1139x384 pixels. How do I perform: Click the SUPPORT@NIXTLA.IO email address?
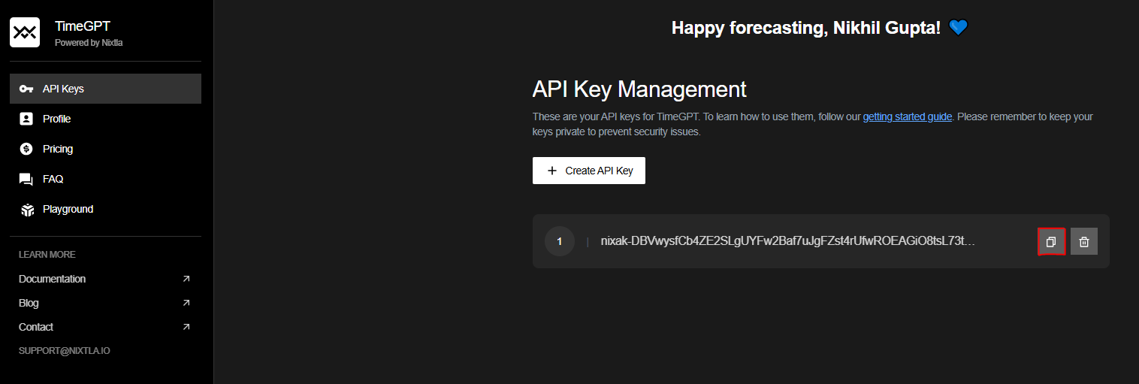[64, 351]
